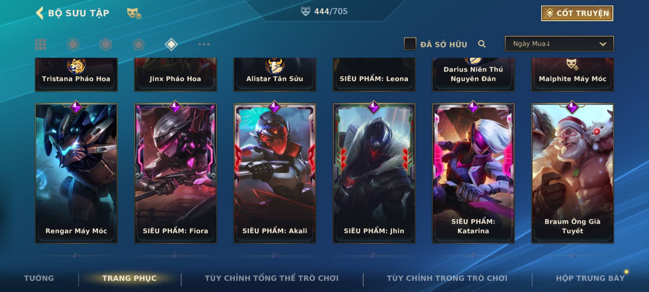Tick the ĐÃ SỞ HỮU checkbox
The width and height of the screenshot is (649, 292).
410,44
